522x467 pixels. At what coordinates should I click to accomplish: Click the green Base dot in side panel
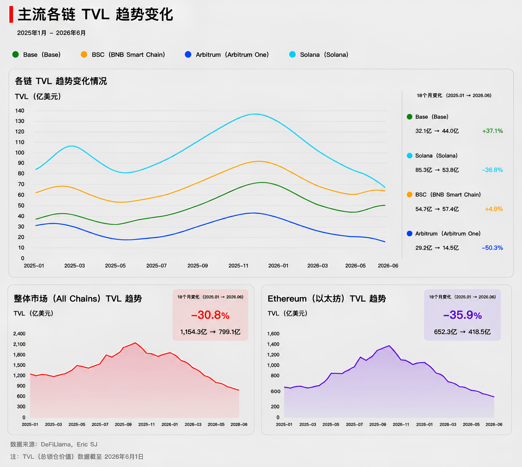point(409,117)
